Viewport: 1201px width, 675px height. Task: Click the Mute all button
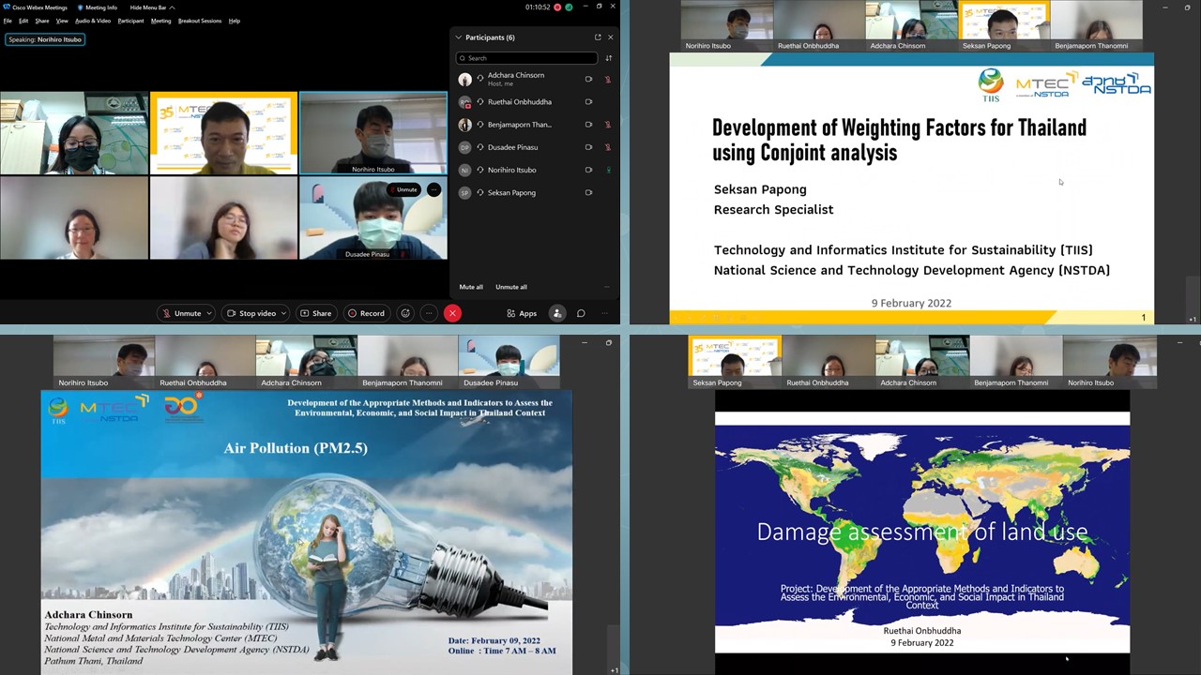click(x=471, y=287)
